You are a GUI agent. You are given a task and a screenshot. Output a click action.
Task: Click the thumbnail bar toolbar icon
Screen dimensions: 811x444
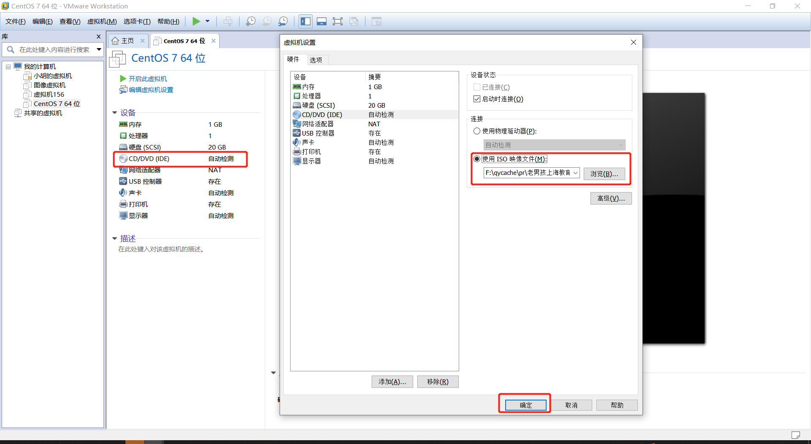[x=321, y=21]
